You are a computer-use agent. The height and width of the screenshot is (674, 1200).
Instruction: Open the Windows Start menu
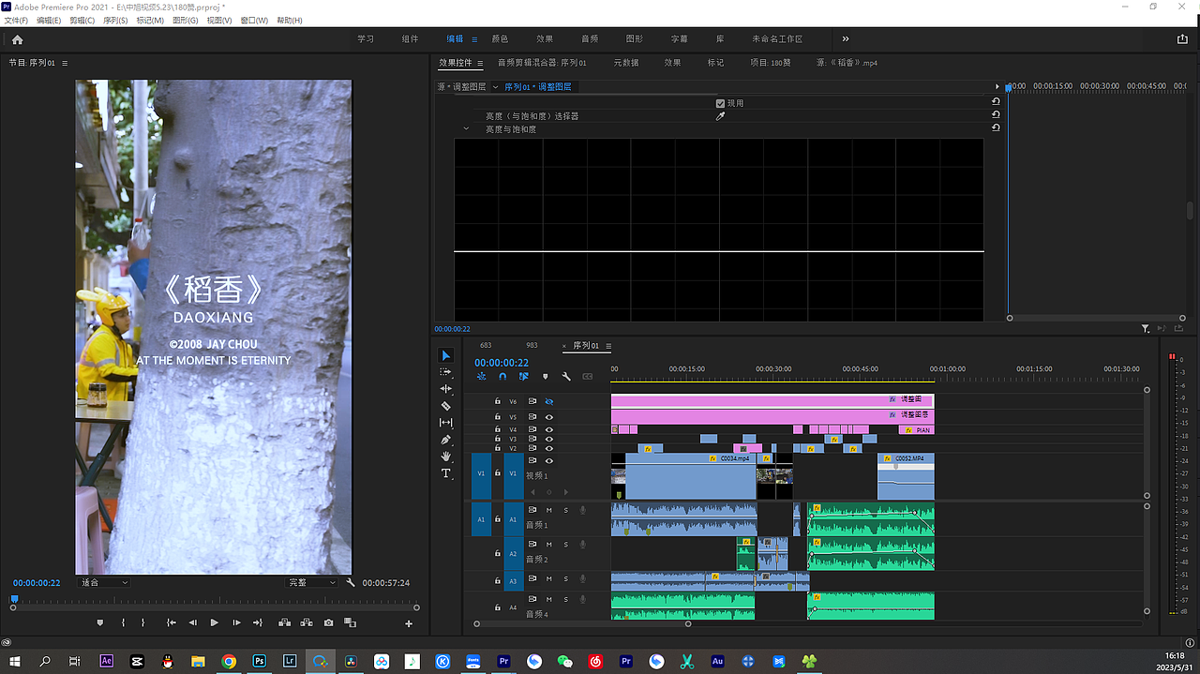(x=15, y=661)
